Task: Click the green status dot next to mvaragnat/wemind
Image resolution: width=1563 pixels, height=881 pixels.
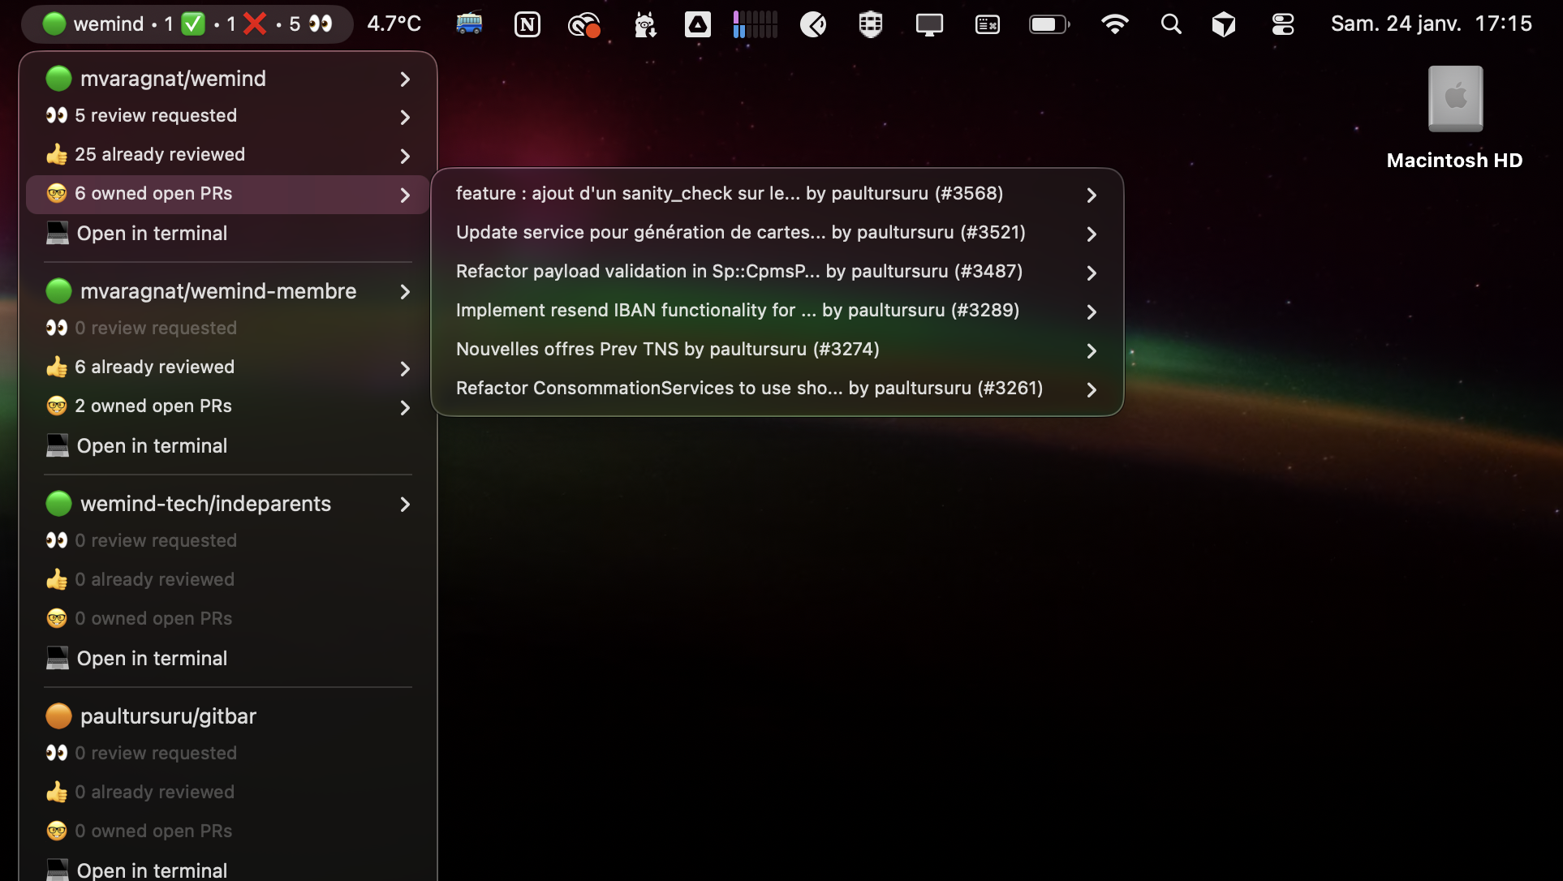Action: click(58, 78)
